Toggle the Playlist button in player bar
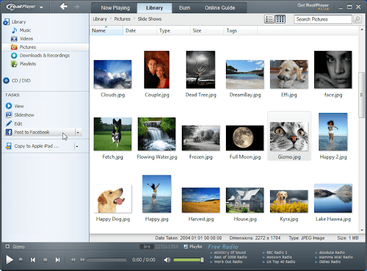 193,247
